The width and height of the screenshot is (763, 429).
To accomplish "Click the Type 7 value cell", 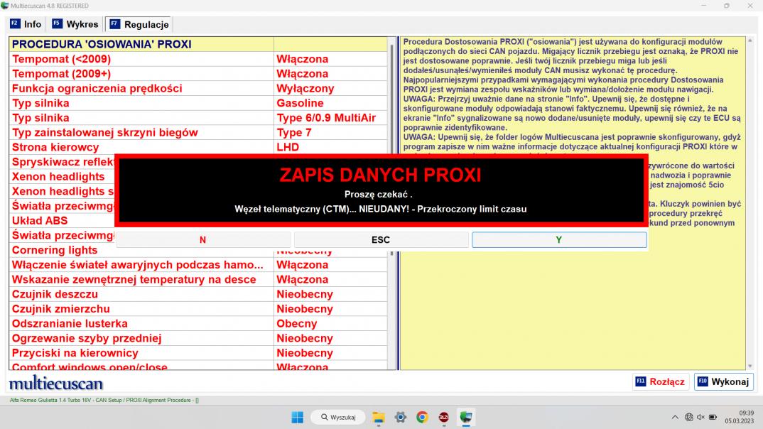I will tap(330, 132).
